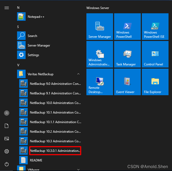Screen dimensions: 172x171
Task: Open the Task Manager tile
Action: (x=127, y=54)
